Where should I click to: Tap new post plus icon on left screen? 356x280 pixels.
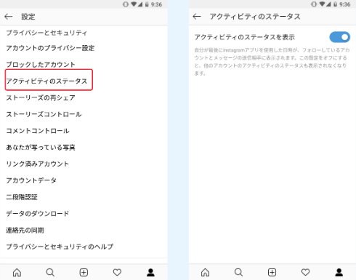pos(84,273)
